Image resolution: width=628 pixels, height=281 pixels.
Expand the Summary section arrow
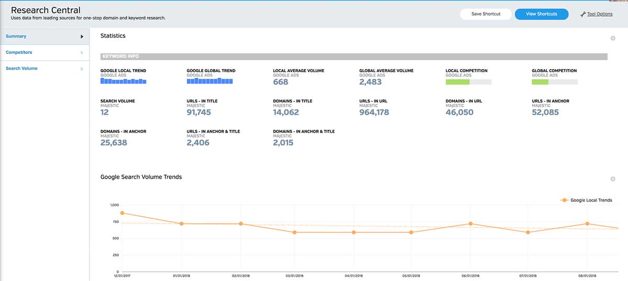(82, 37)
